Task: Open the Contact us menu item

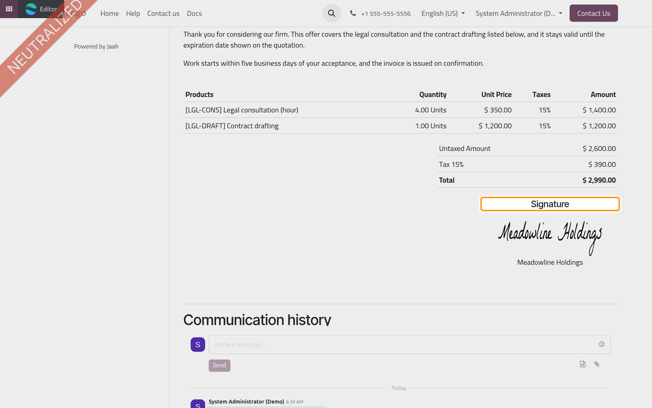Action: [x=163, y=13]
